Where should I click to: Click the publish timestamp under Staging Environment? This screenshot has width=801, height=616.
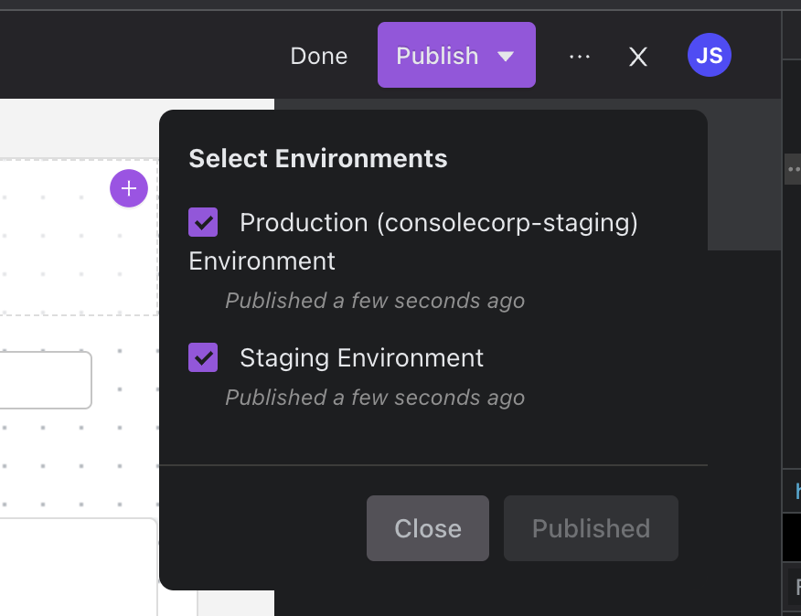click(375, 398)
